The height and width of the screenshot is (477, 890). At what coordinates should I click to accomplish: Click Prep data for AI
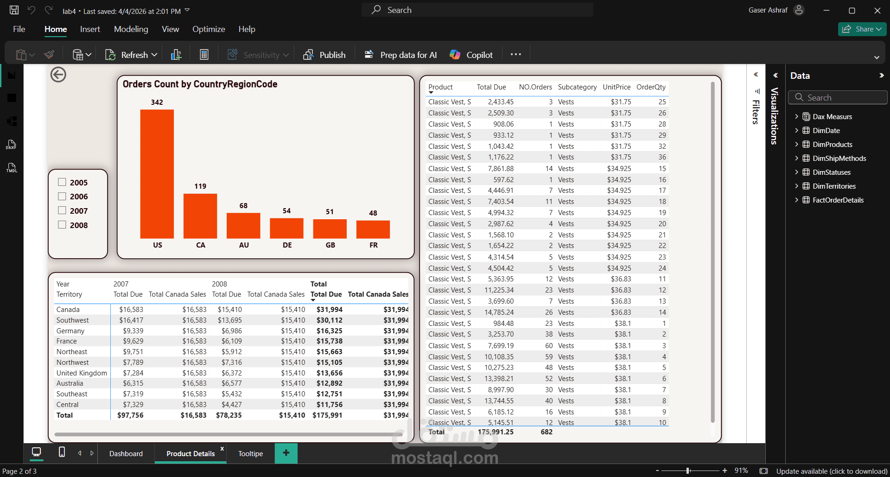click(400, 55)
